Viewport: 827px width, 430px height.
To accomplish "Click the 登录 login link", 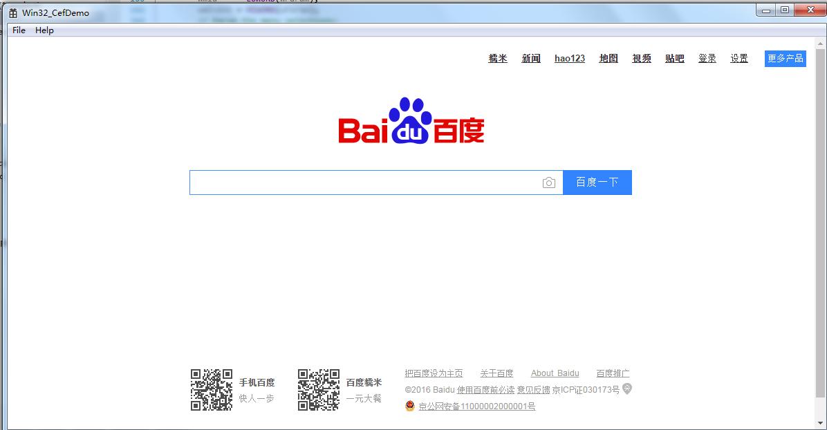I will click(707, 59).
